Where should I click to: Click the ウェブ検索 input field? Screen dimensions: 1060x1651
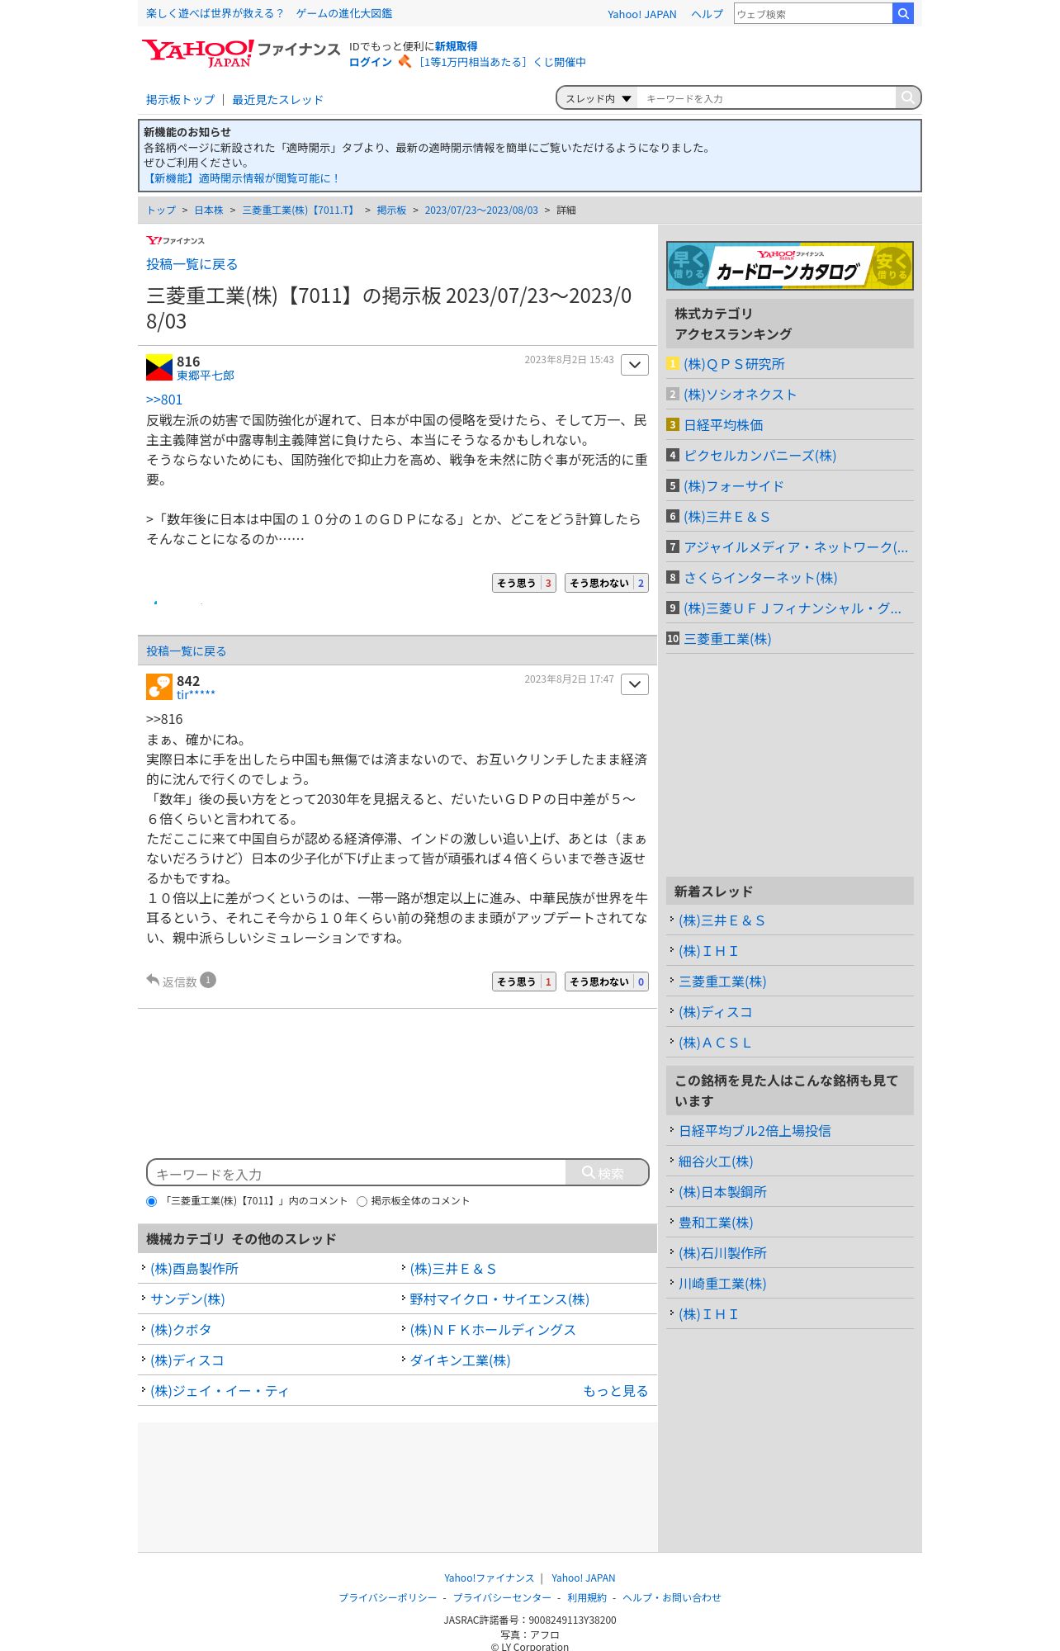pos(813,13)
